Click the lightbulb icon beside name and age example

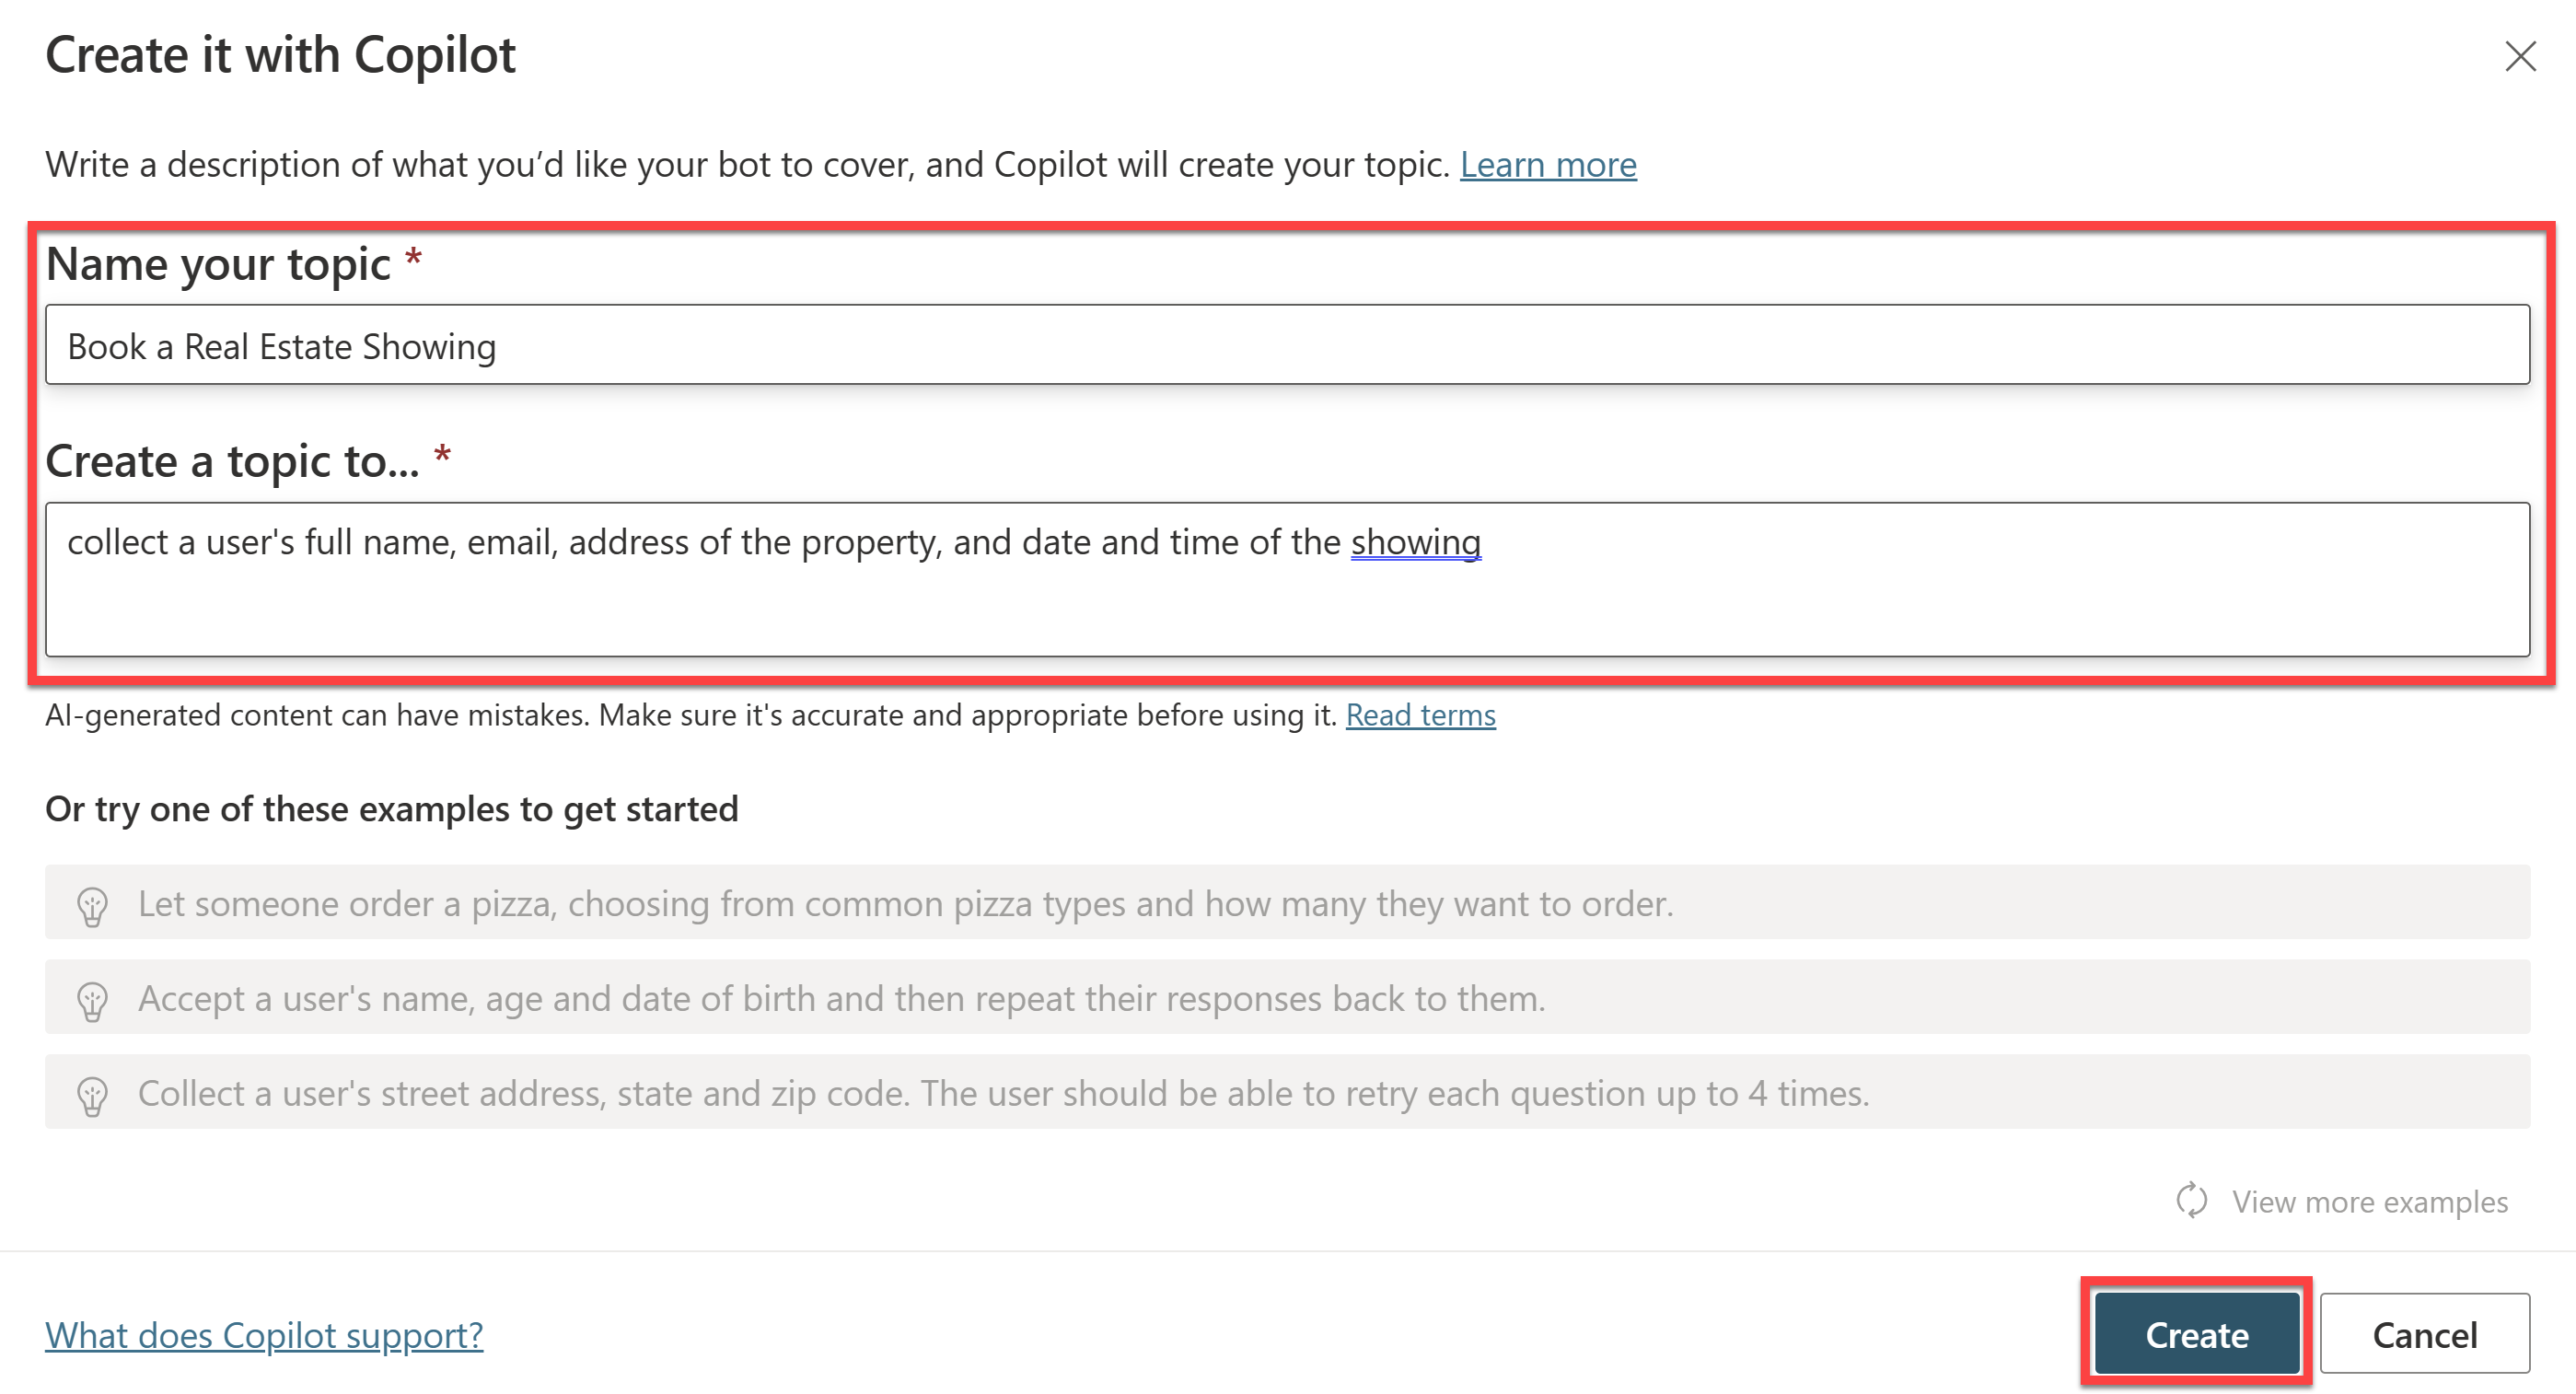coord(92,1001)
